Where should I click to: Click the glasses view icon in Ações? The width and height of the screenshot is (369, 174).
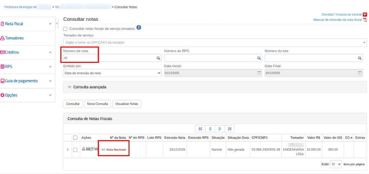tap(96, 149)
